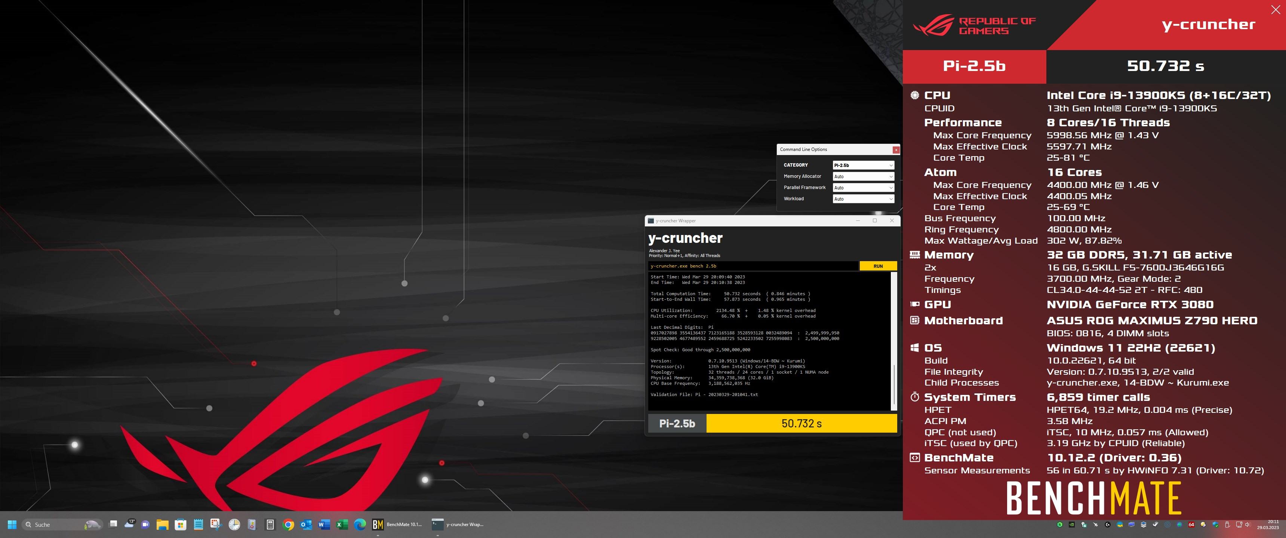Minimize the y-cruncher Wrapper window
The image size is (1286, 538).
pos(858,220)
